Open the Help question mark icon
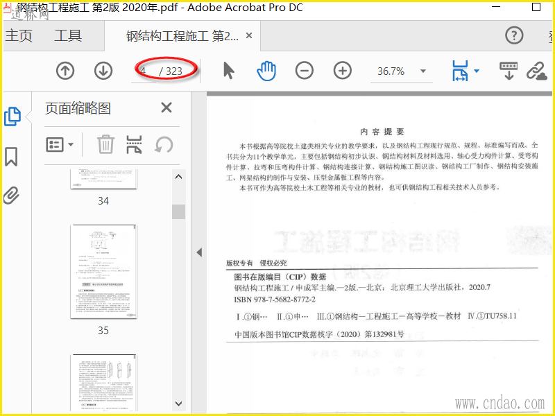This screenshot has height=416, width=555. click(x=514, y=35)
